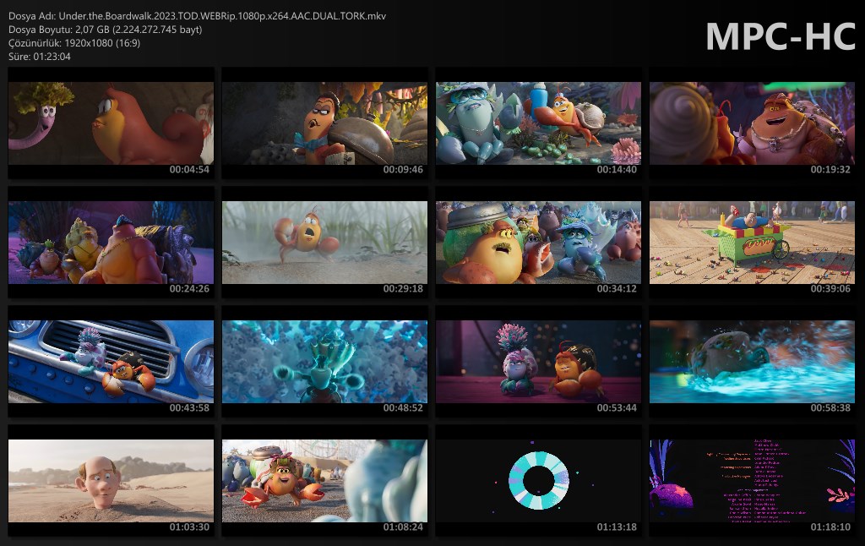The width and height of the screenshot is (865, 546).
Task: Select the thumbnail at 00:04:54
Action: 111,123
